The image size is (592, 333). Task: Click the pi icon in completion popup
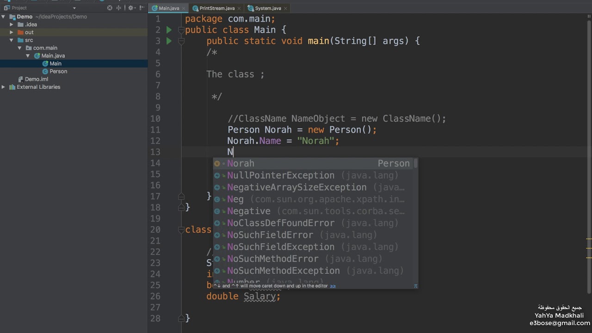(x=415, y=286)
